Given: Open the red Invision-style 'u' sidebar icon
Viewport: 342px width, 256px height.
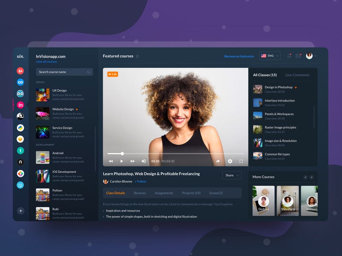Looking at the screenshot, I should (x=20, y=71).
